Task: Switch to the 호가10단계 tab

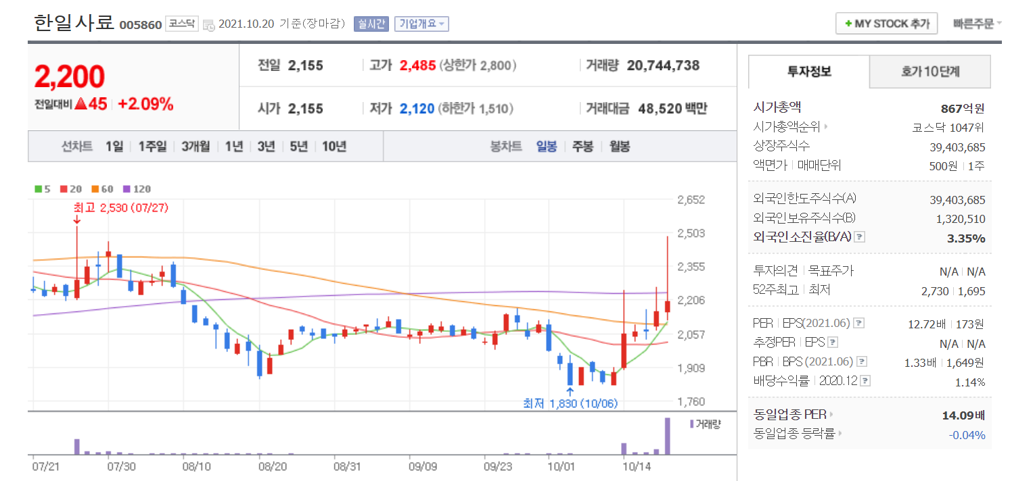Action: coord(930,72)
